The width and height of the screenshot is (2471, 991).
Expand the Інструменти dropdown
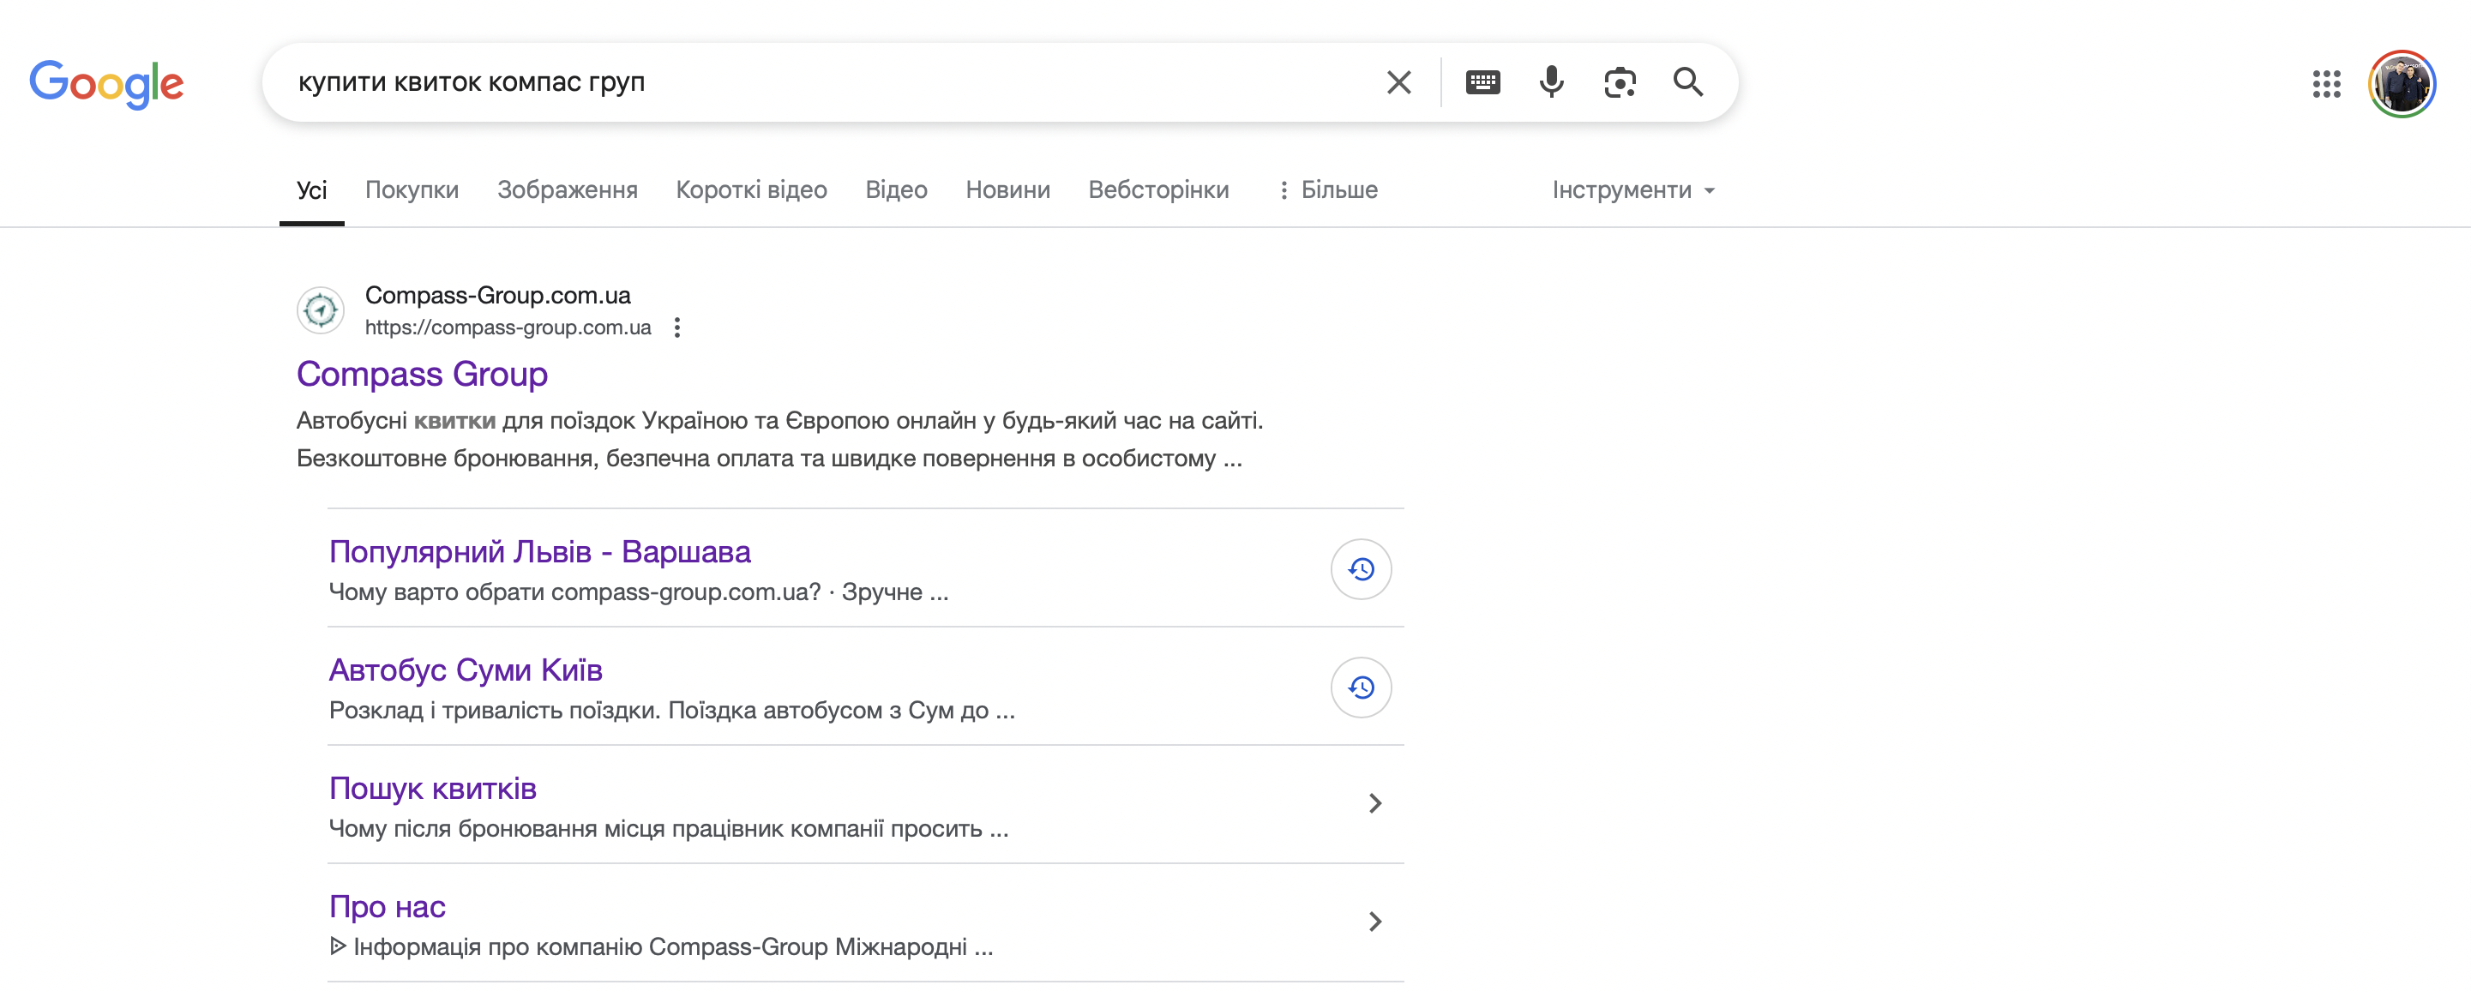(1632, 190)
